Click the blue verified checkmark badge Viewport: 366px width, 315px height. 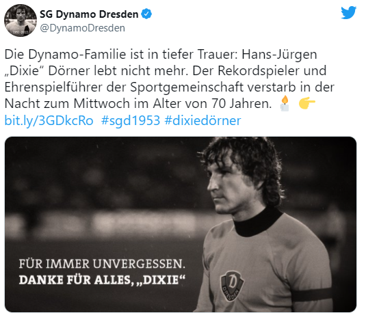(146, 14)
